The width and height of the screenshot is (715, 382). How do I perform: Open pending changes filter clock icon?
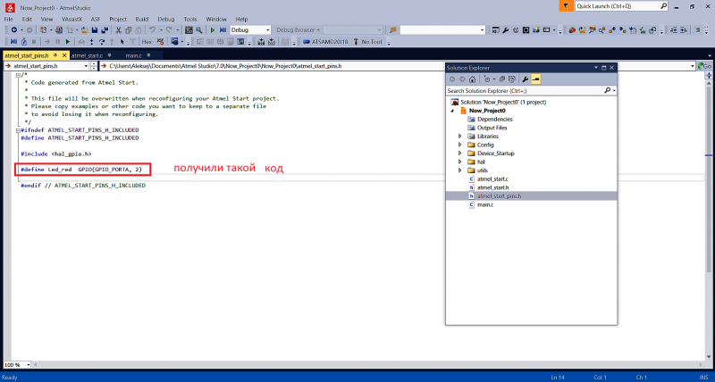click(x=487, y=79)
